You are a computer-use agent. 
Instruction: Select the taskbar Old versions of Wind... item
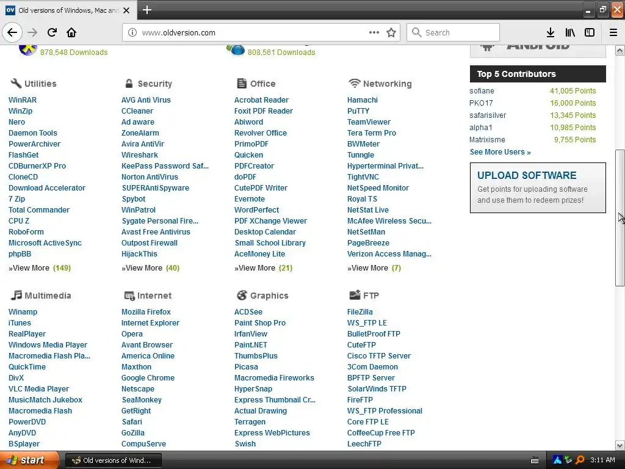pos(113,460)
